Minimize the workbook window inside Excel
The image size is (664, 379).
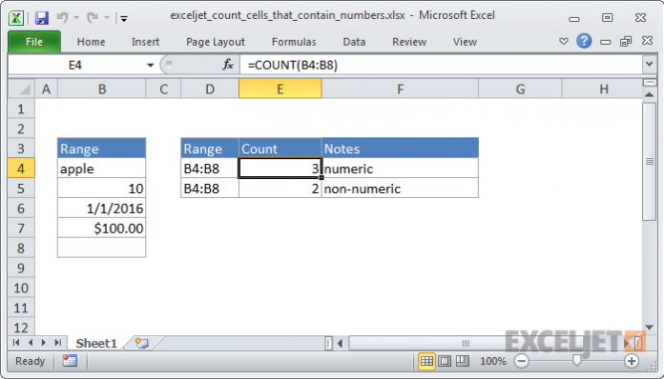[606, 42]
